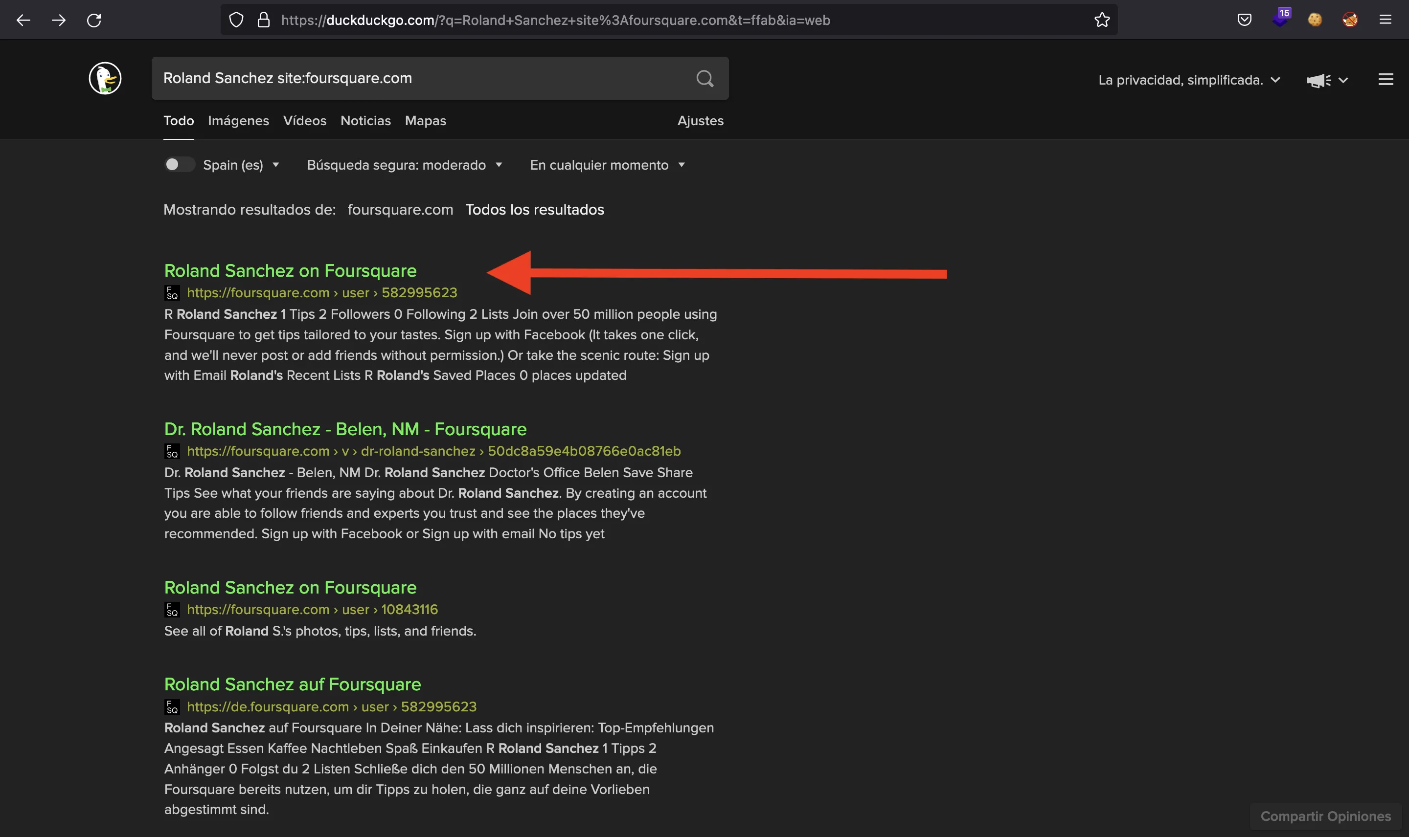
Task: Click the search magnifying glass icon
Action: (705, 78)
